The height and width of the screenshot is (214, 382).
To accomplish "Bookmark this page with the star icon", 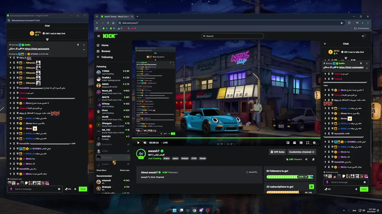I will pos(342,23).
